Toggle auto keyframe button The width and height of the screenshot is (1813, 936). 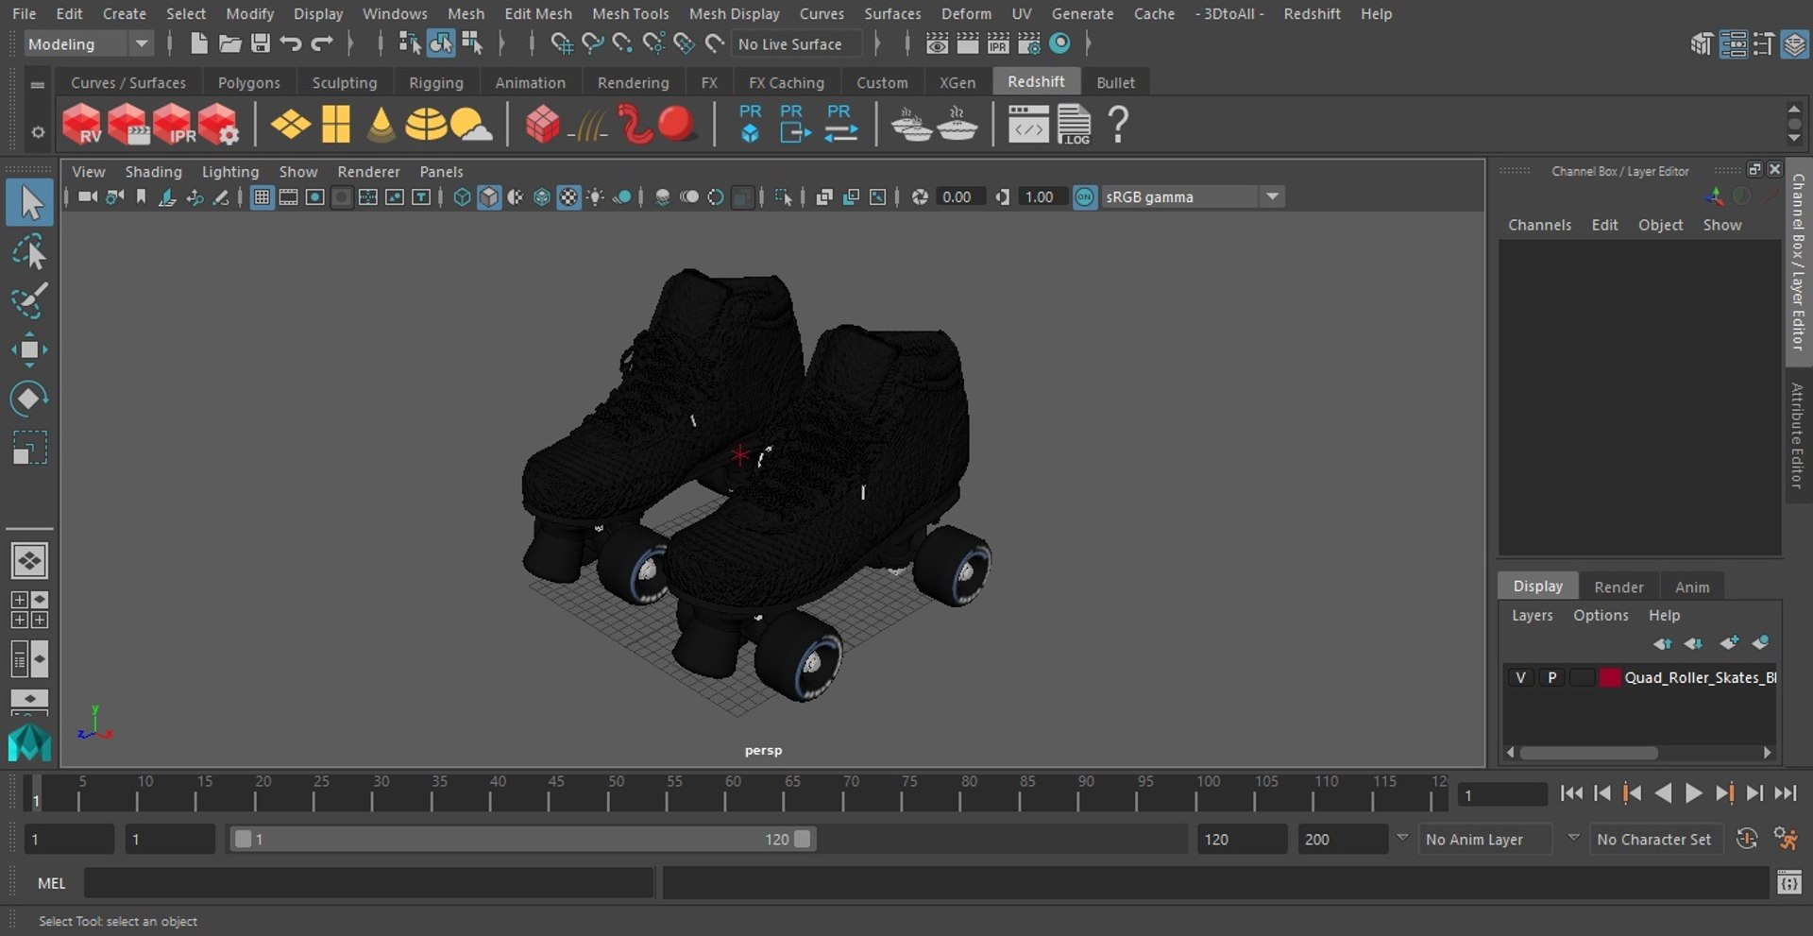tap(1747, 839)
